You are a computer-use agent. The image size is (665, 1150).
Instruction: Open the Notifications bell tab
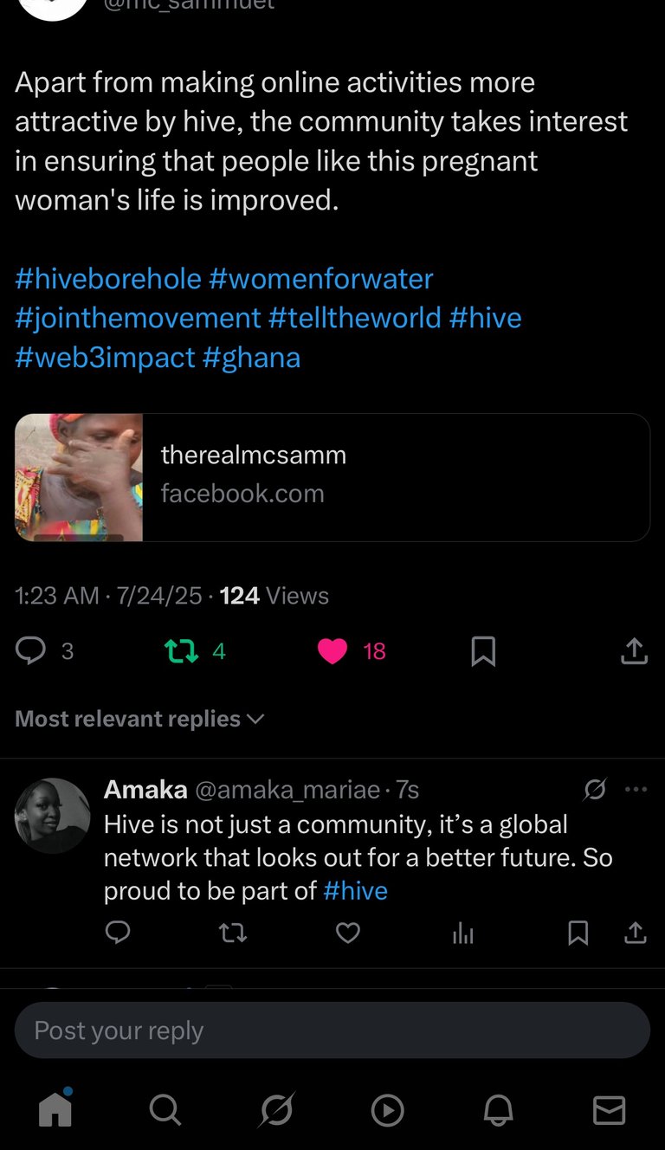(498, 1109)
